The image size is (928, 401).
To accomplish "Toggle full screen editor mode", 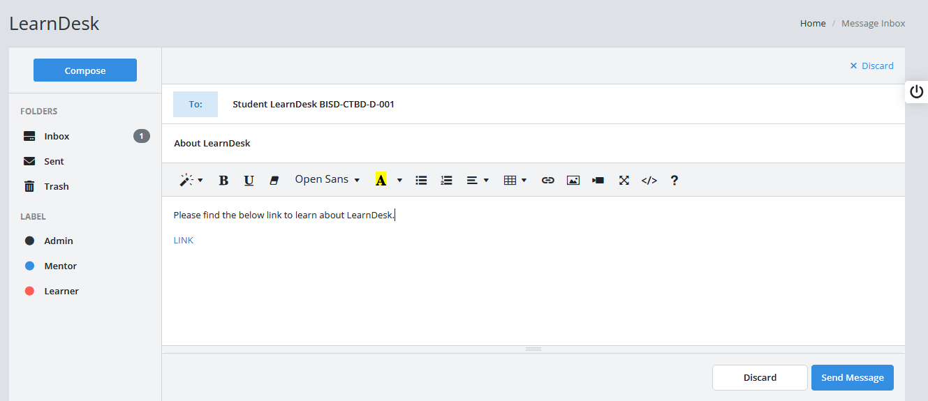I will [x=624, y=180].
